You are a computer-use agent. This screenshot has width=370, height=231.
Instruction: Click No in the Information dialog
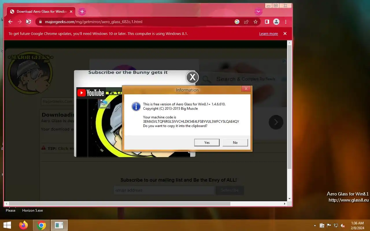[235, 142]
